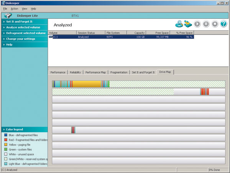
Task: Click the small red fragment in seventh map row
Action: [73, 130]
